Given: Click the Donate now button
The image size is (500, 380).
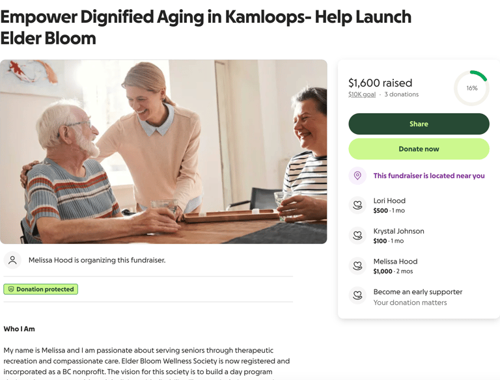Looking at the screenshot, I should point(419,149).
